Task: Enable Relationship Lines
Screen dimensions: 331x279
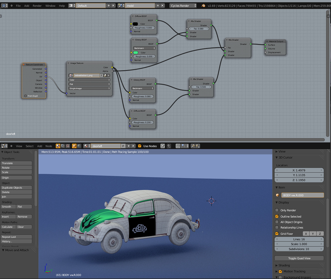Action: 277,227
